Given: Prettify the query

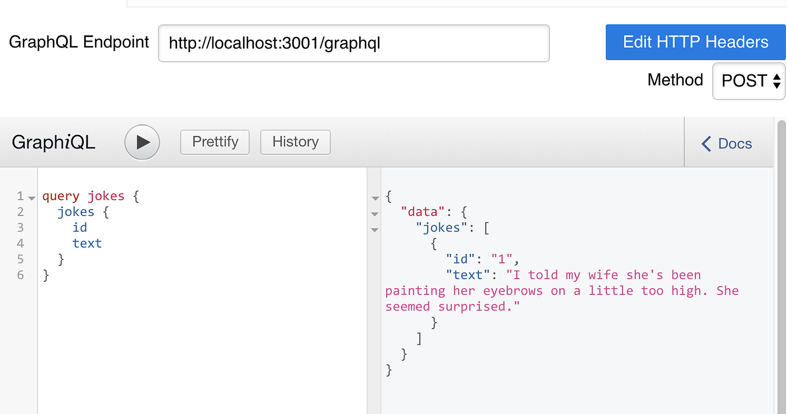Looking at the screenshot, I should click(x=215, y=142).
